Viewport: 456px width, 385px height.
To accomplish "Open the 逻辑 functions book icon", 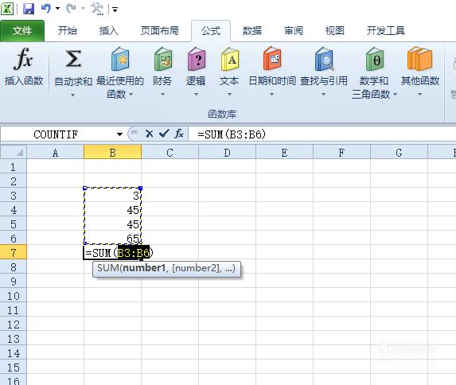I will pyautogui.click(x=197, y=60).
